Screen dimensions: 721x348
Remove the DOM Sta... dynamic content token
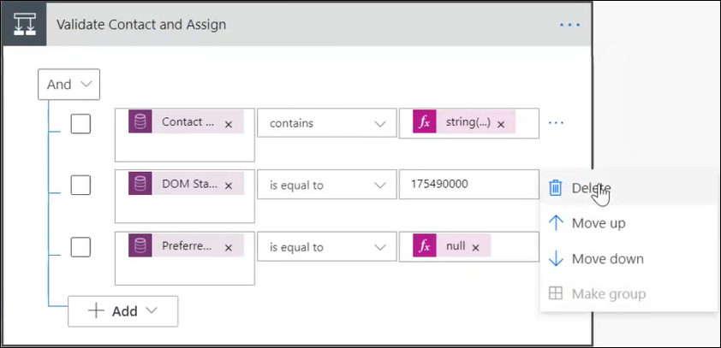(x=229, y=186)
